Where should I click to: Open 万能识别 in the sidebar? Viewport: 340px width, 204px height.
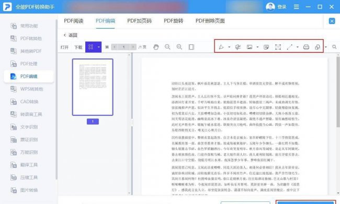coord(29,152)
